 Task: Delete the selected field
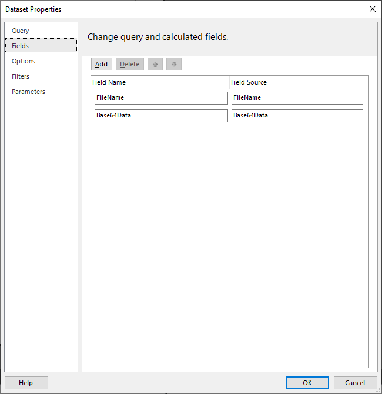click(x=130, y=64)
